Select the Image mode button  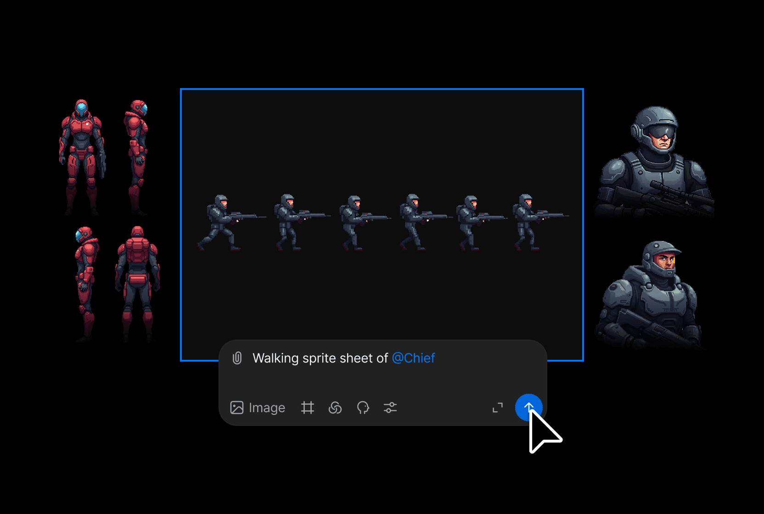(x=258, y=408)
